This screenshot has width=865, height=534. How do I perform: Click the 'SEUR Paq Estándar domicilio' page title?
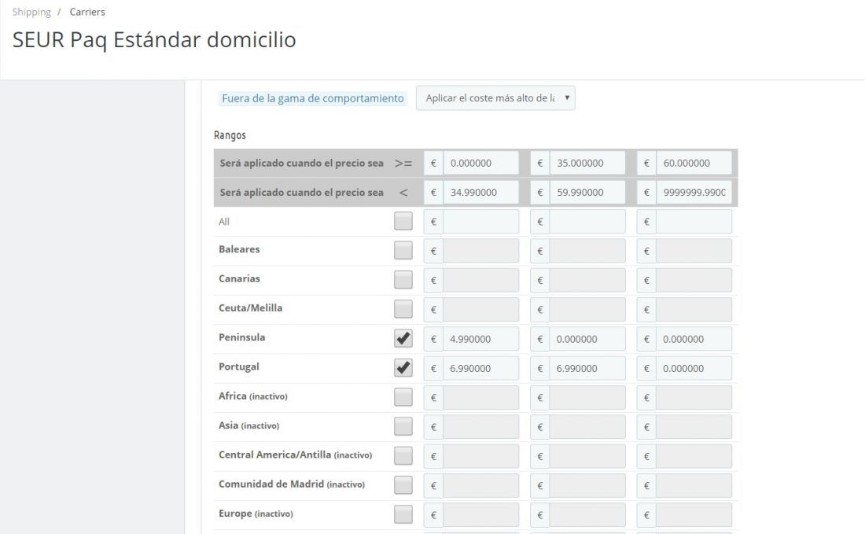coord(154,40)
